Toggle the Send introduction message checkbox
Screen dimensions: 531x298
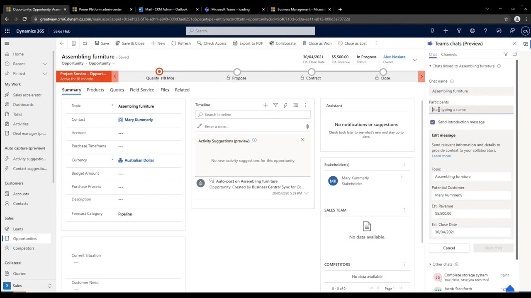click(433, 122)
